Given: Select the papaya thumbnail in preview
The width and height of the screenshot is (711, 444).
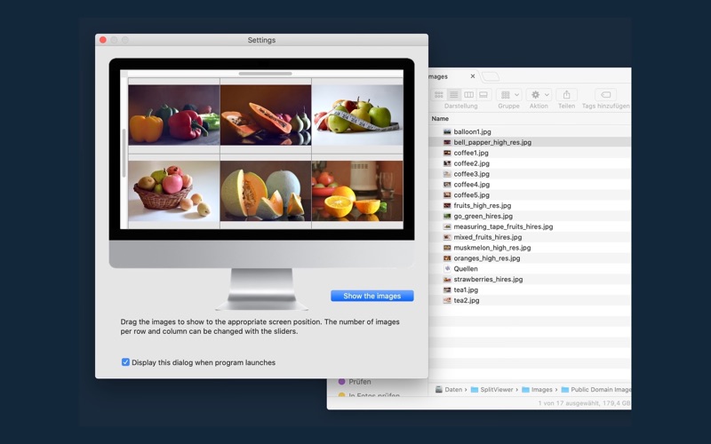Looking at the screenshot, I should point(266,115).
